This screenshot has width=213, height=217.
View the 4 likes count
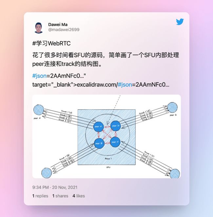(79, 196)
